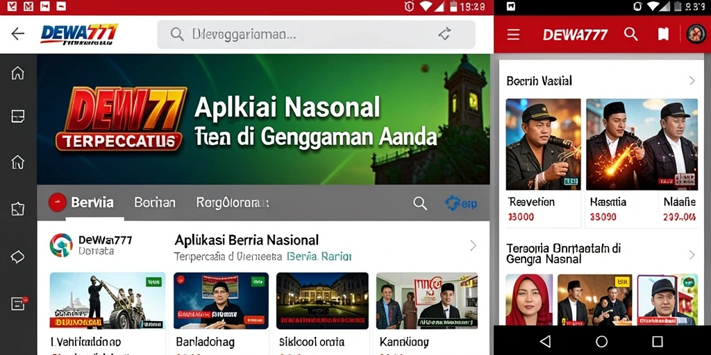The width and height of the screenshot is (711, 355).
Task: Click the Lvehimddnao caption
Action: 85,342
